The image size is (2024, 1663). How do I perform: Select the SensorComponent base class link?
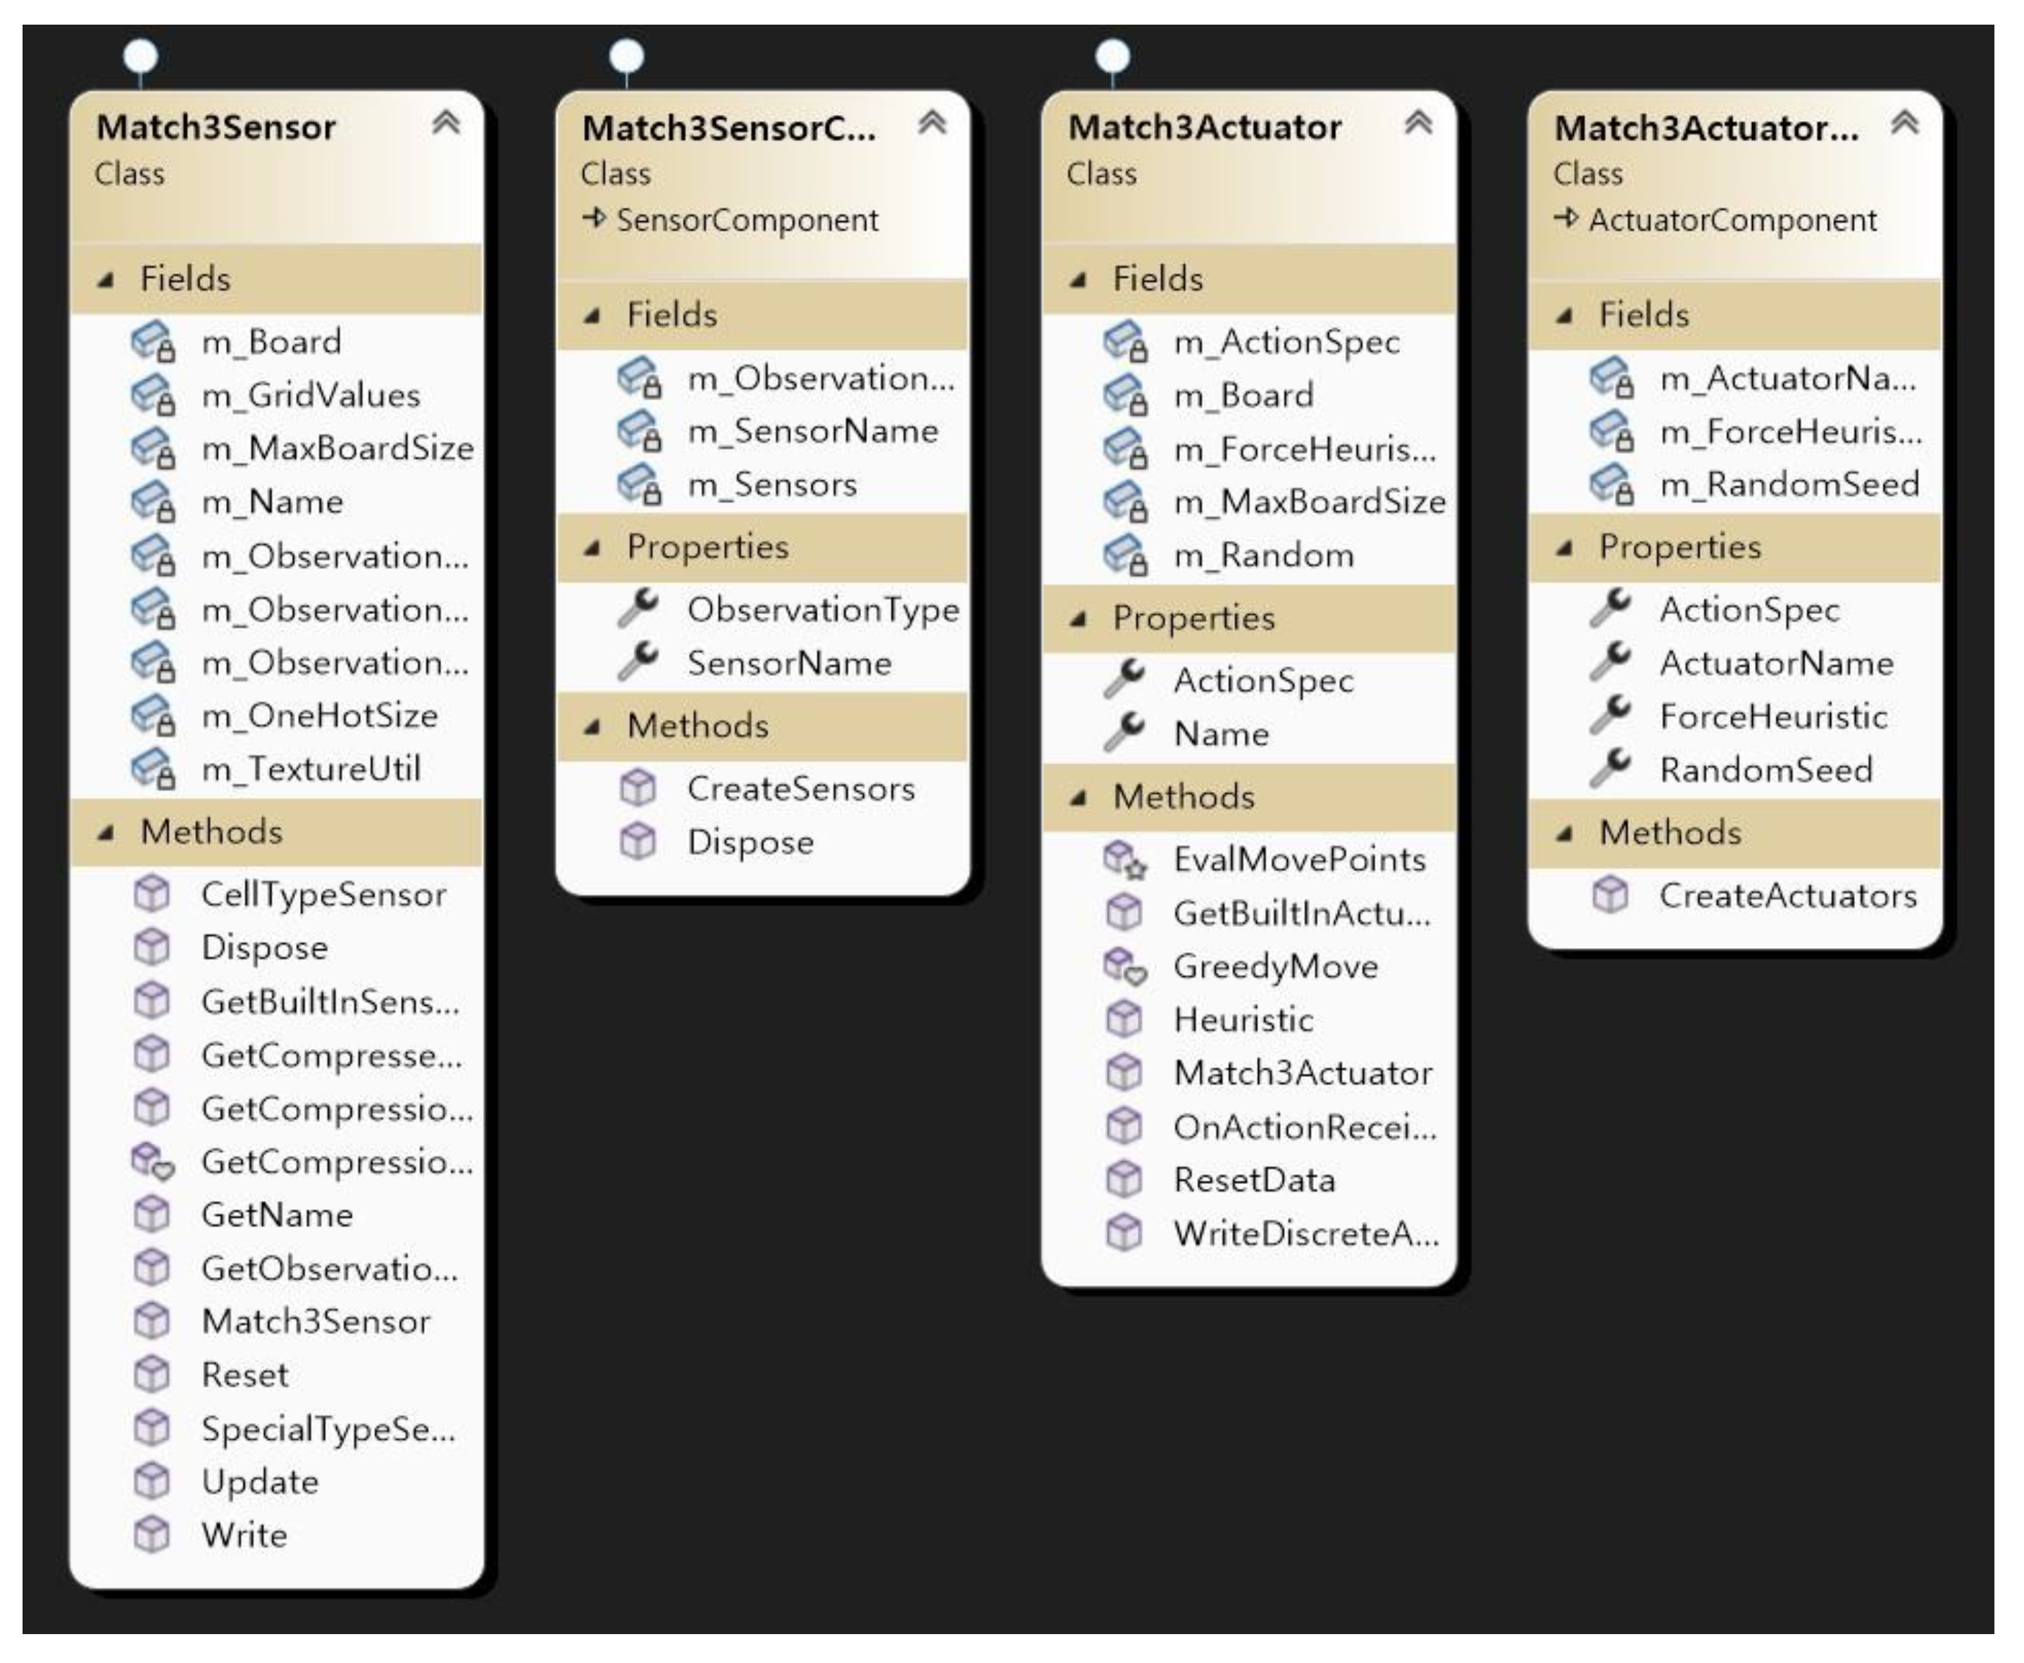(x=747, y=220)
